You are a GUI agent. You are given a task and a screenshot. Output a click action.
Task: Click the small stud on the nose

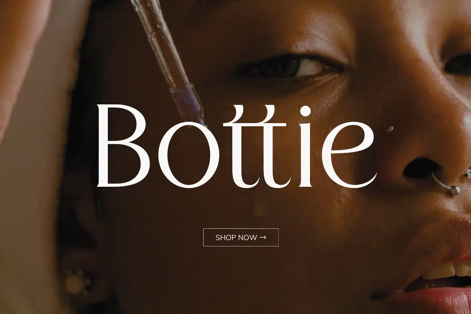[x=390, y=129]
